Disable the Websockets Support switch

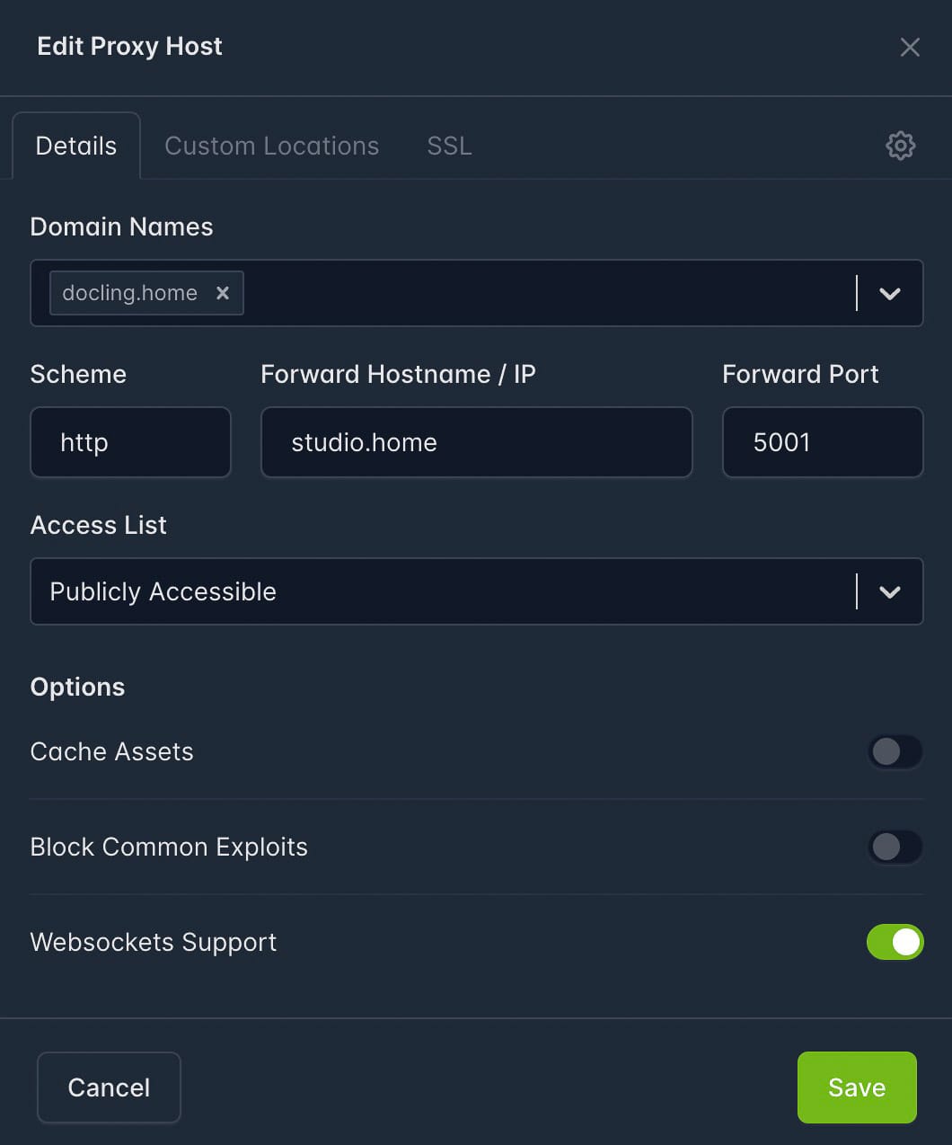(x=895, y=942)
